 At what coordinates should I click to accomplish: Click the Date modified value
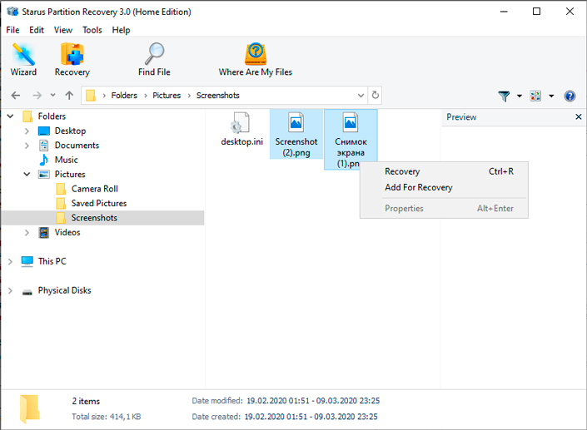(313, 401)
